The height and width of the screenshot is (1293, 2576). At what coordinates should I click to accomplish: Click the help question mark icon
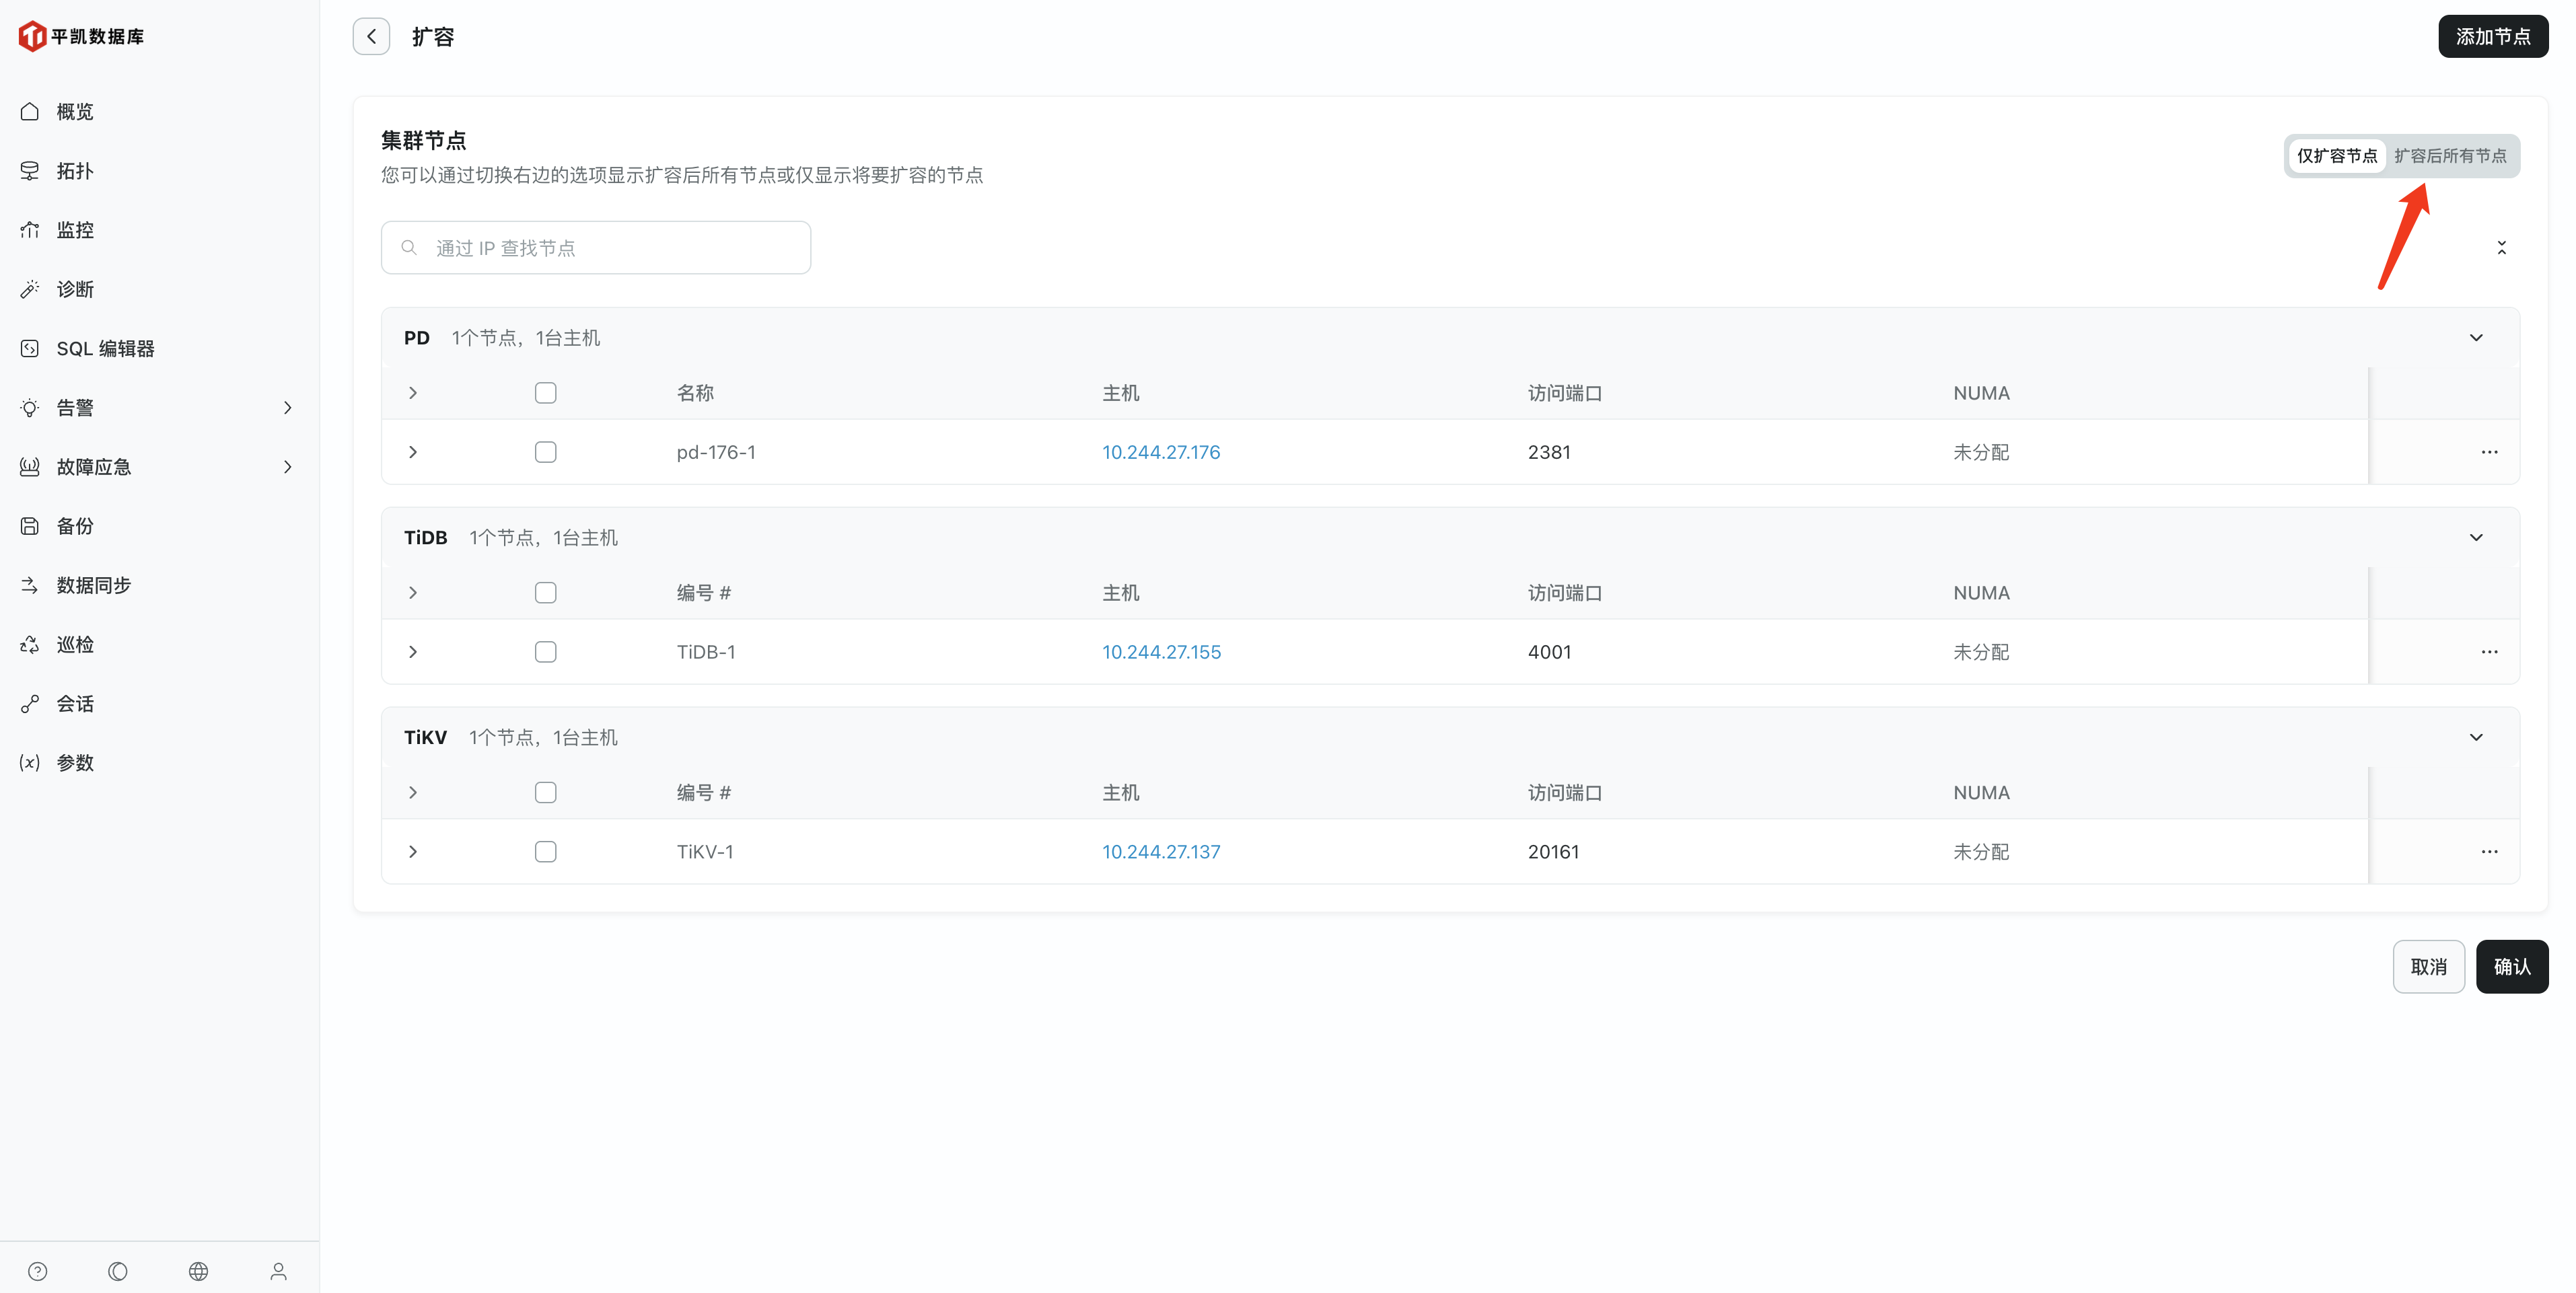coord(37,1271)
